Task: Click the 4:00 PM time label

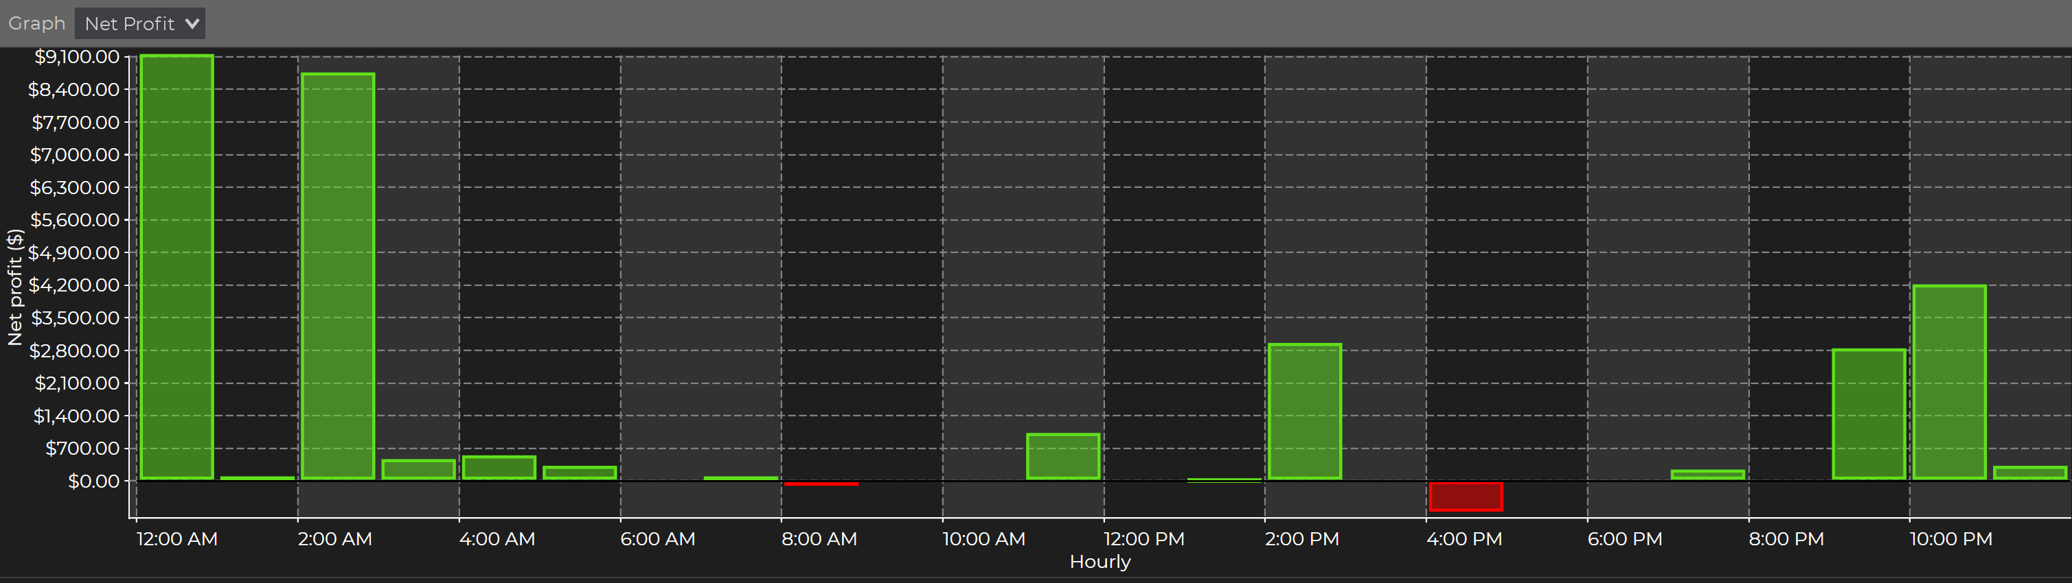Action: click(x=1464, y=539)
